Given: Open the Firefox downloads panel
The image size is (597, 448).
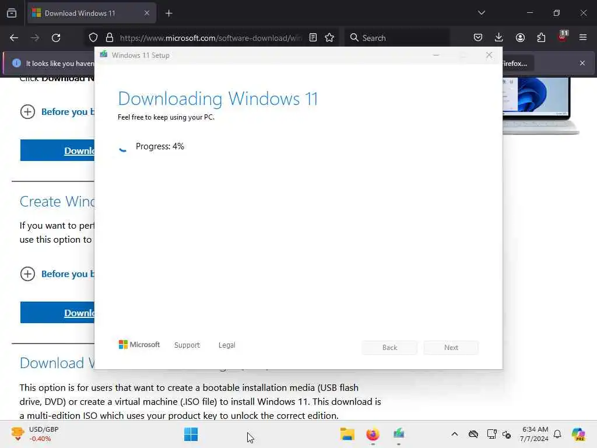Looking at the screenshot, I should (x=499, y=37).
